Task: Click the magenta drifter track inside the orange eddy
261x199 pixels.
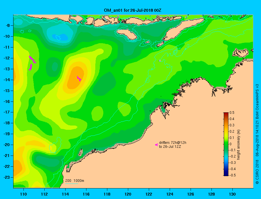Action: pos(79,78)
